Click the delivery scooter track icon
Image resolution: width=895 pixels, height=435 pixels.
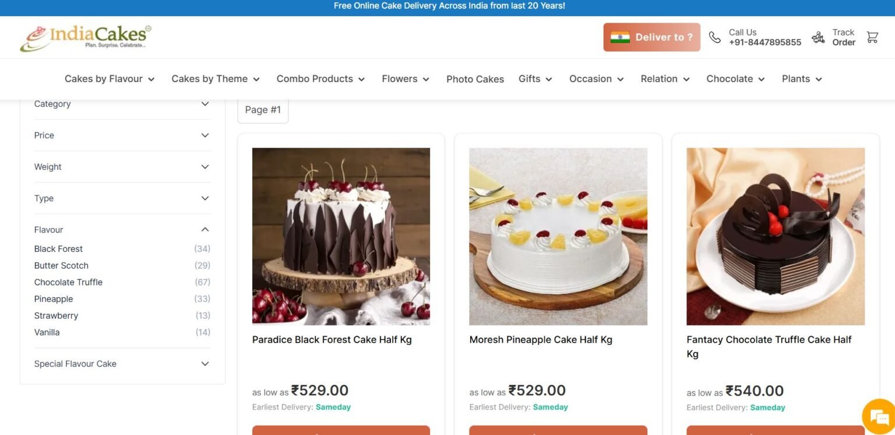click(818, 37)
